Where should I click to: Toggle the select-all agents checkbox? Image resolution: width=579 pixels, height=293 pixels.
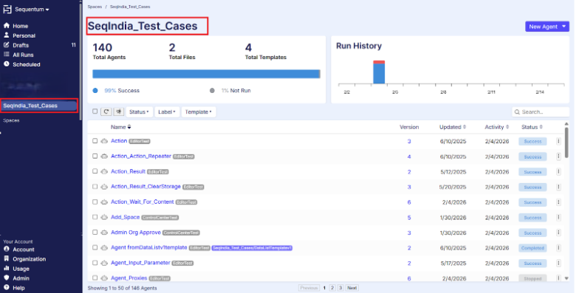click(x=95, y=111)
